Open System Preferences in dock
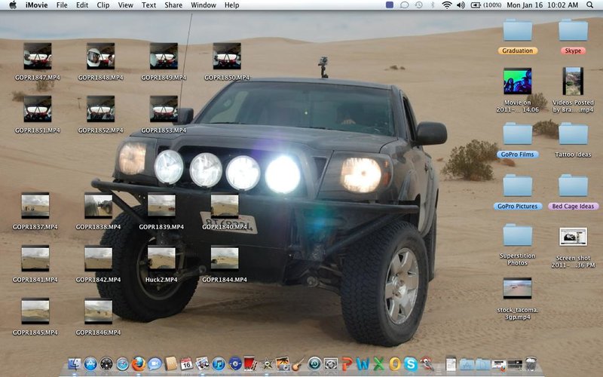The width and height of the screenshot is (603, 377). point(331,363)
